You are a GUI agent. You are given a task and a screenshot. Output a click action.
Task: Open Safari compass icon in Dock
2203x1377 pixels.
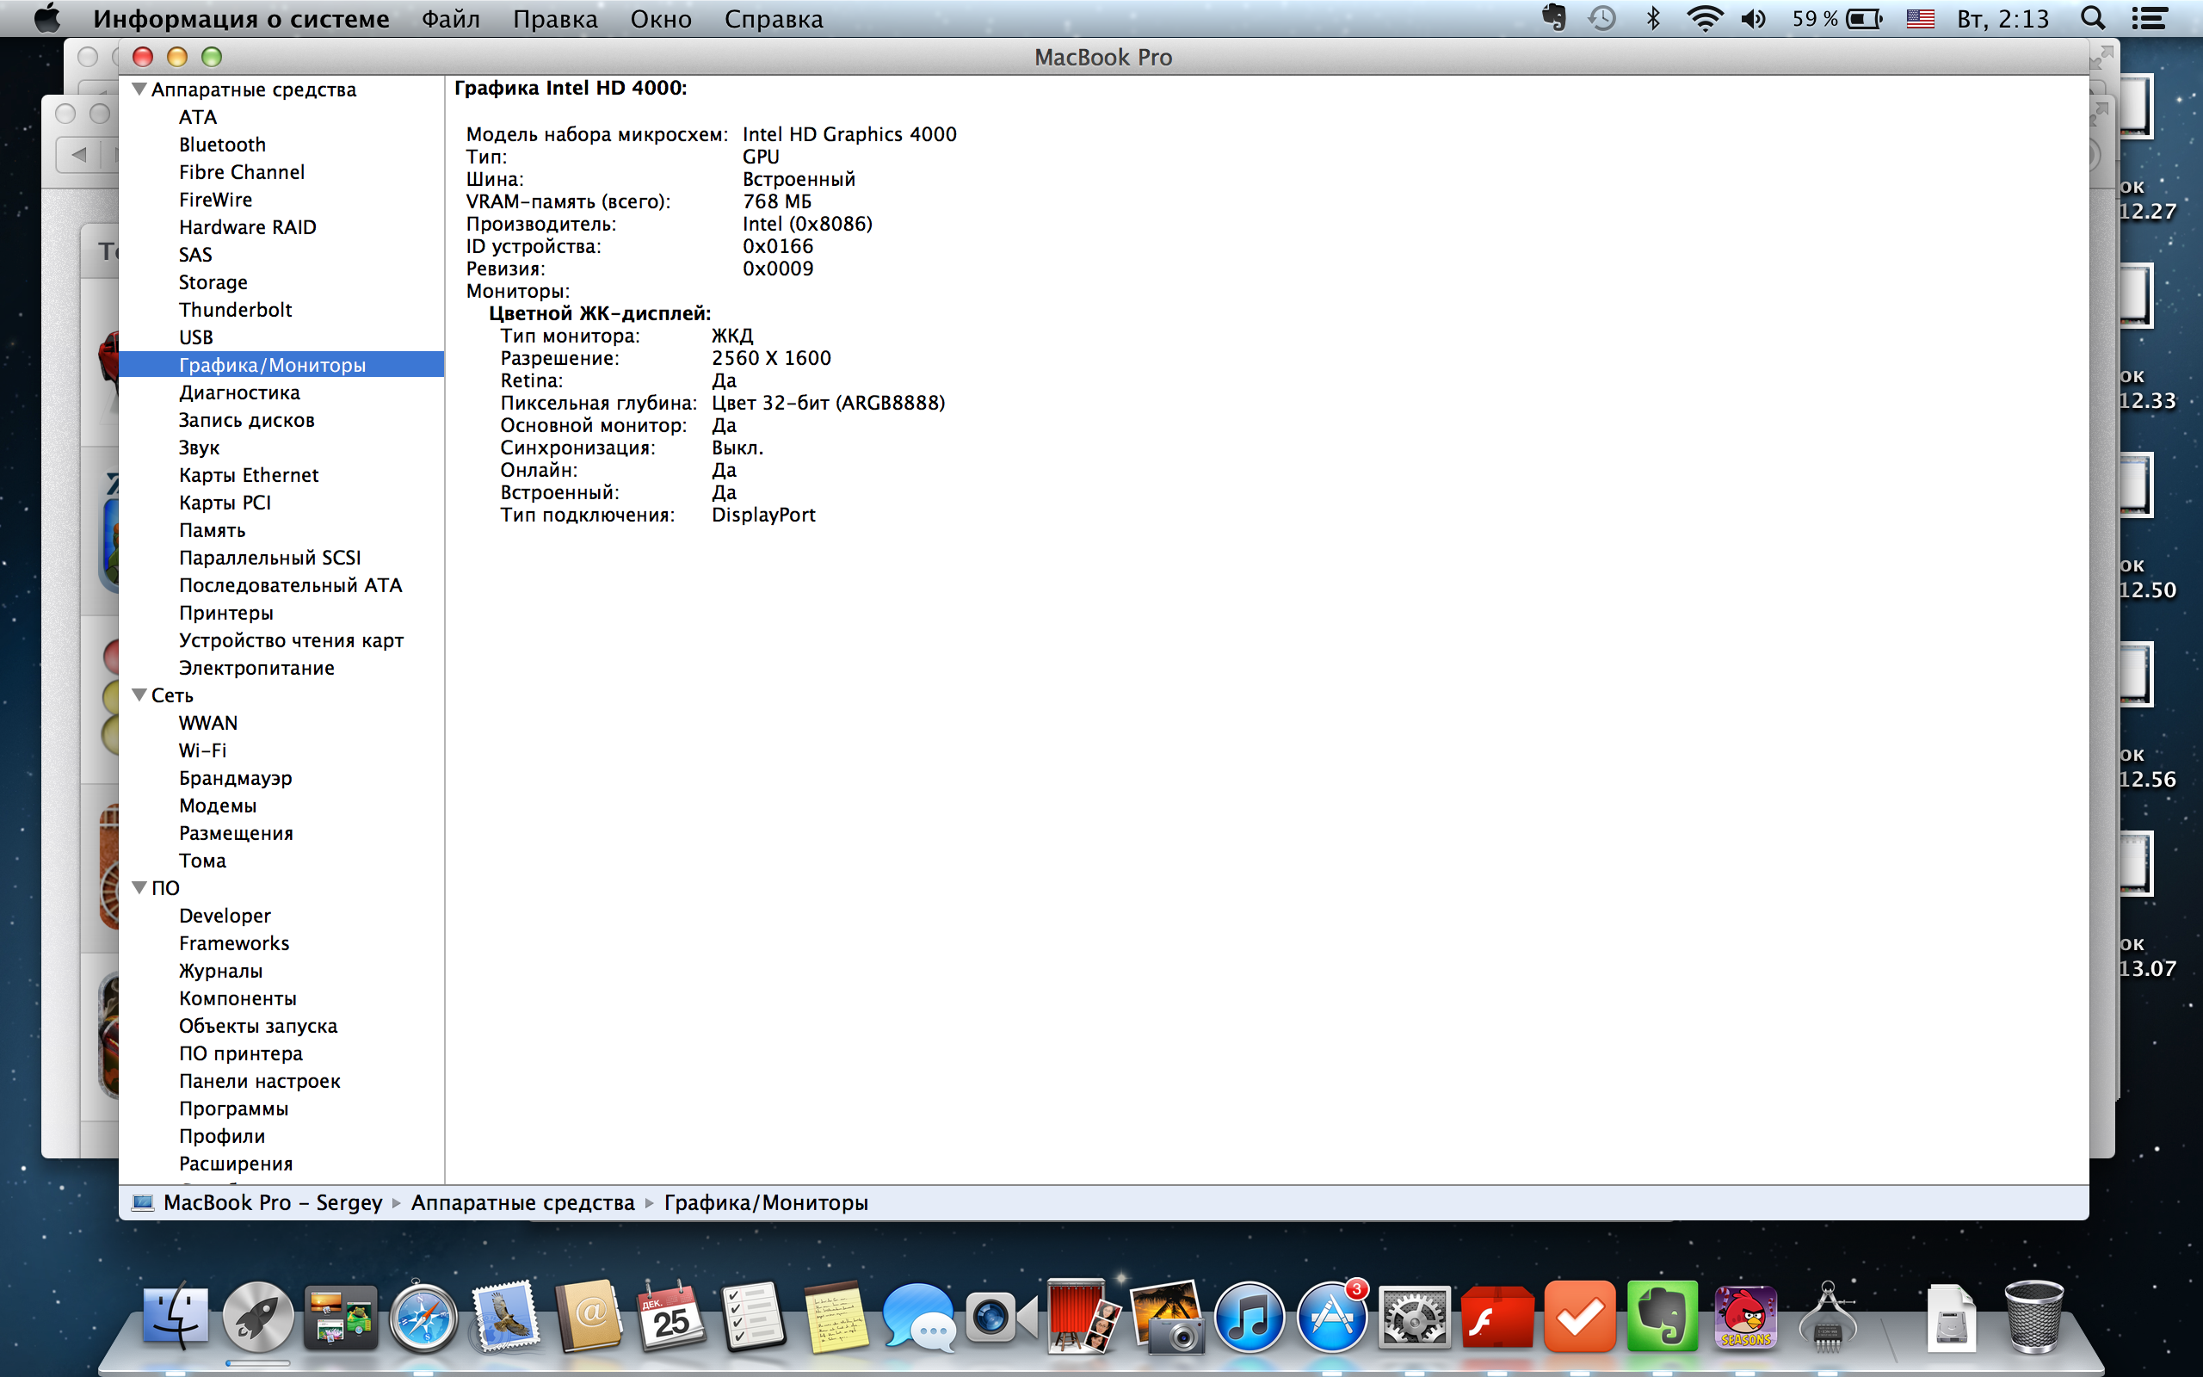coord(423,1317)
